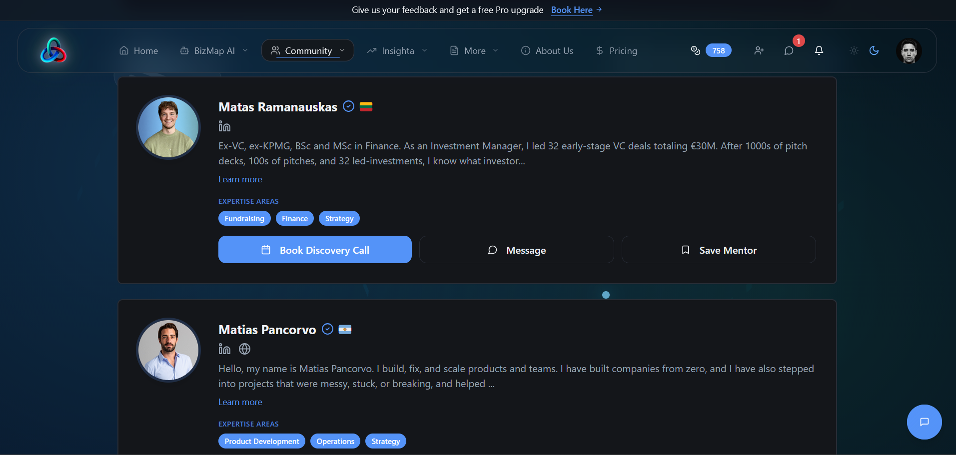Follow the Book Here link
Viewport: 956px width, 455px height.
[576, 10]
